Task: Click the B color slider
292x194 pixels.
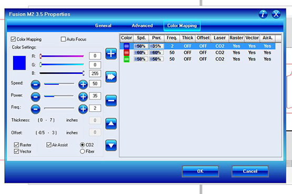Action: coord(62,73)
